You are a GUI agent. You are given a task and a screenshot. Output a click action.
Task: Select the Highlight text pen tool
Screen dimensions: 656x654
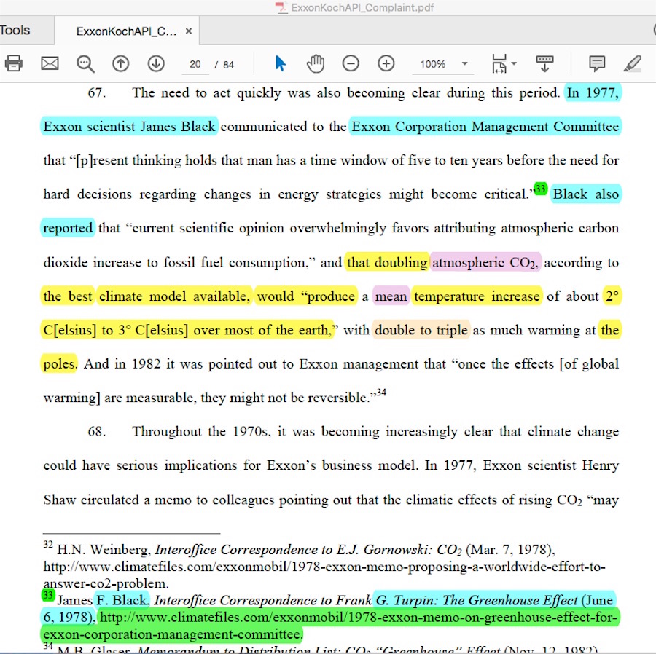click(x=633, y=63)
